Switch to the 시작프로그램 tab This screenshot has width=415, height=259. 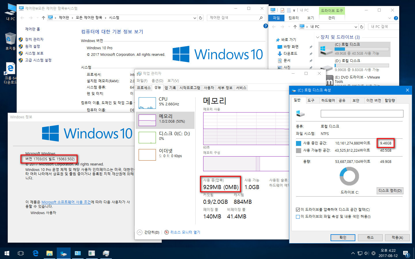(190, 88)
